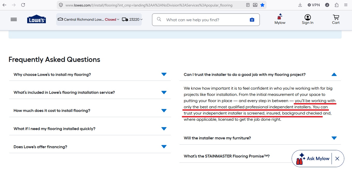Close the Ask Mylow widget

337,159
